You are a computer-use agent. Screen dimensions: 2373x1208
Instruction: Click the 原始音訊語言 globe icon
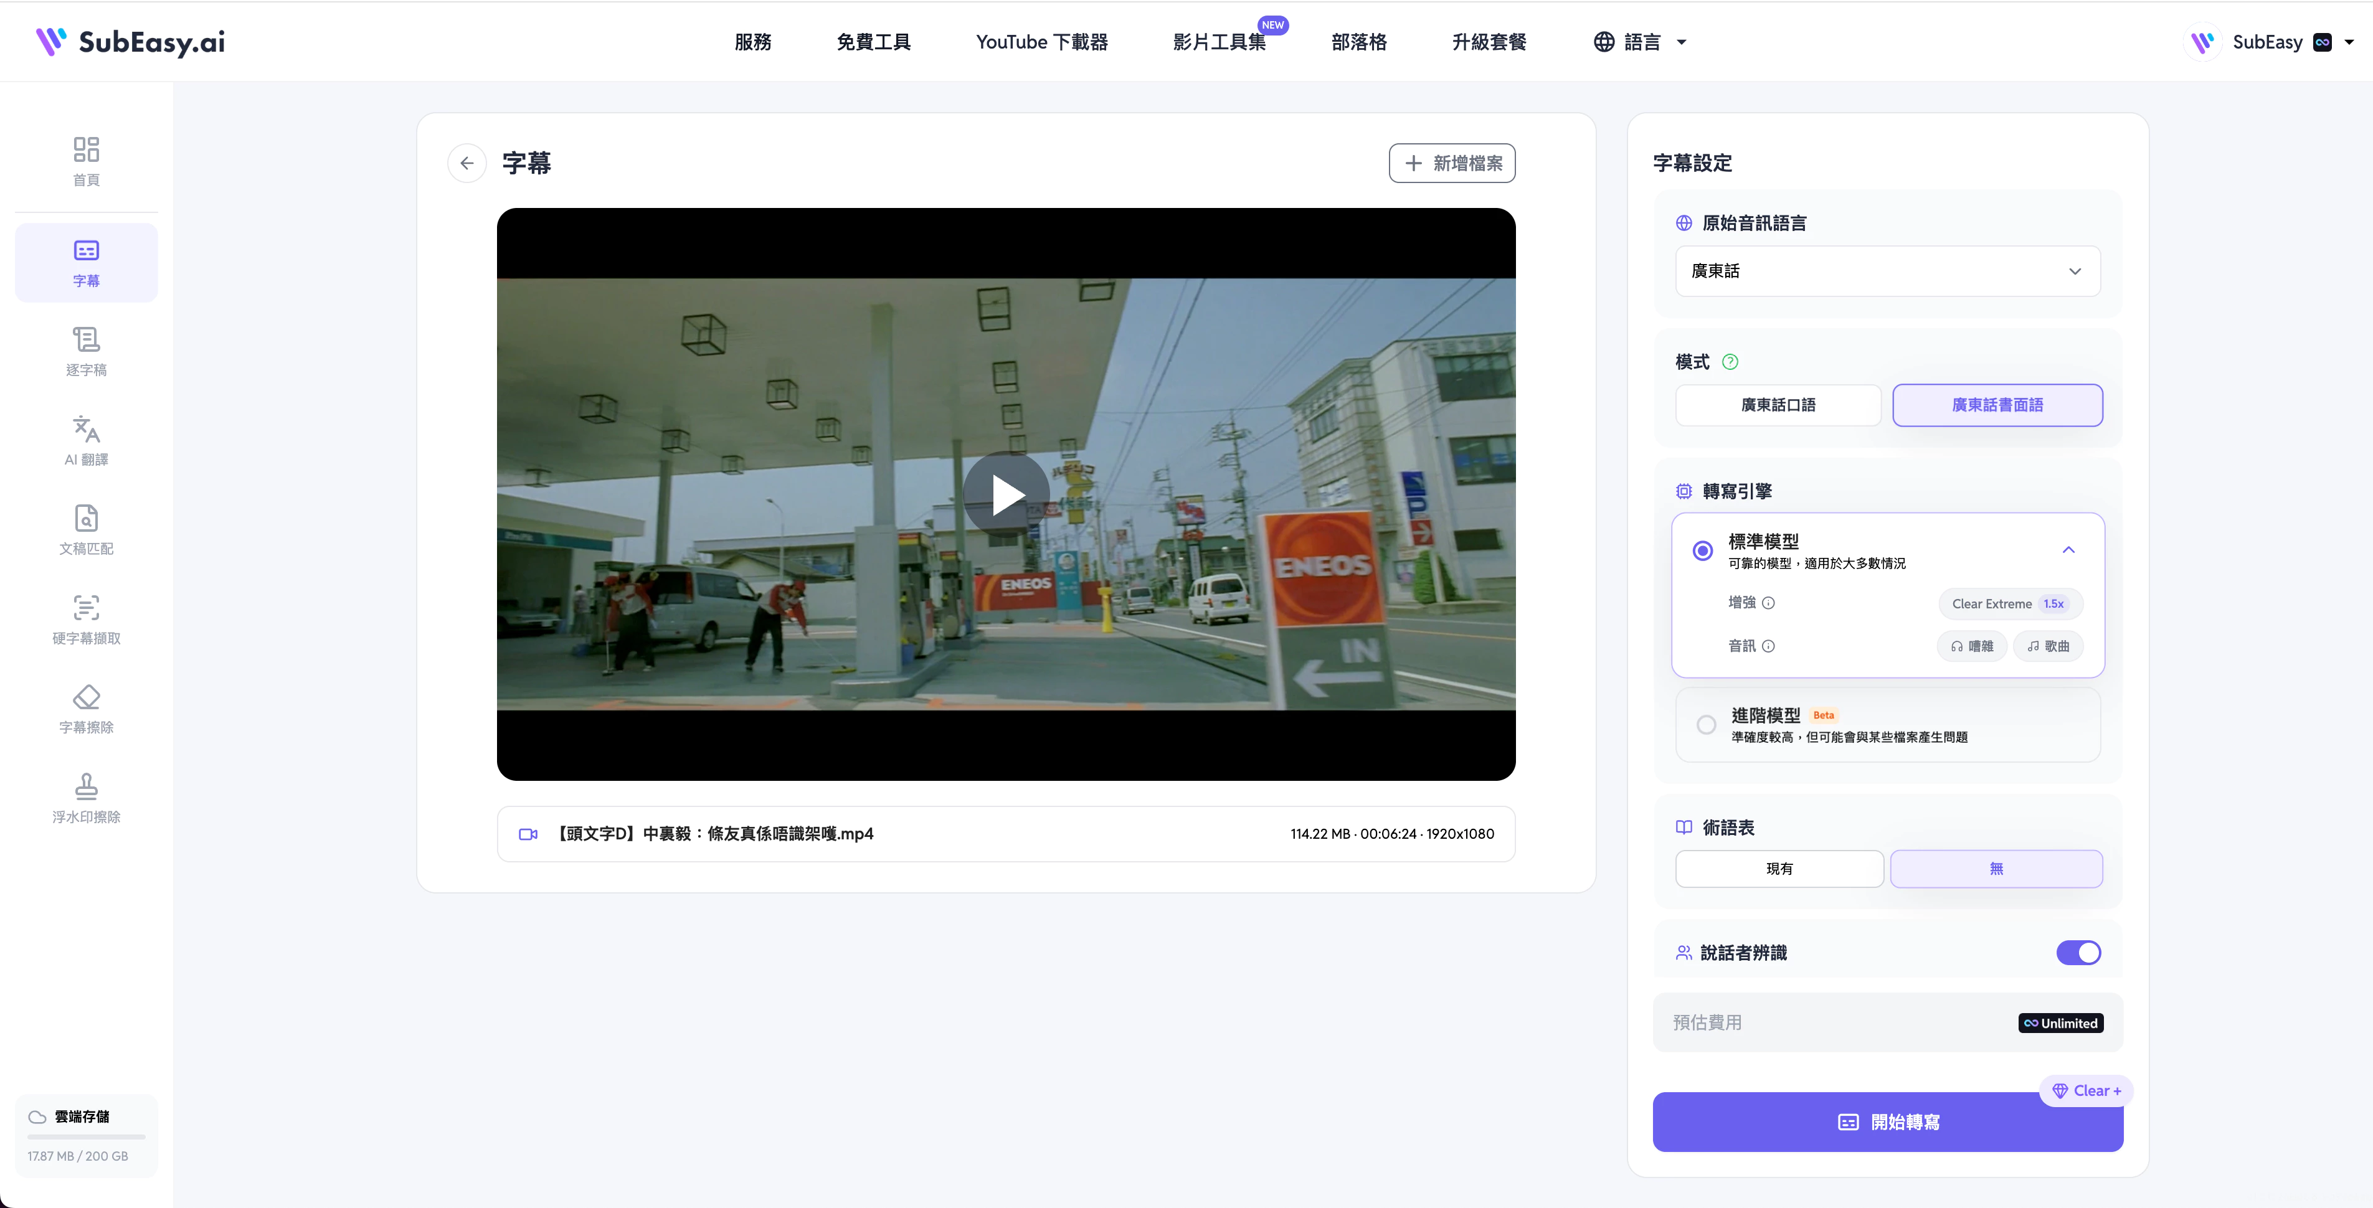tap(1683, 223)
